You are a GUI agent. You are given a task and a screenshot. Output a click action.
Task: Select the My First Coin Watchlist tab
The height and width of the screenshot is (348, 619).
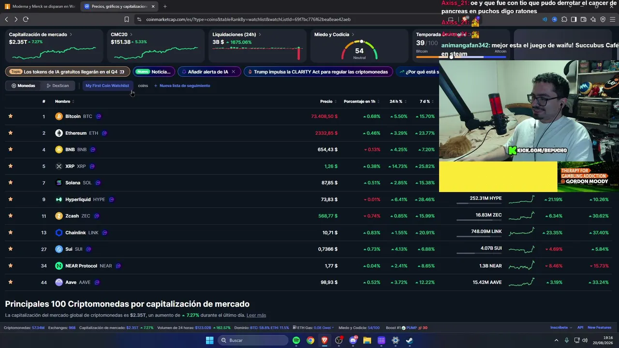point(107,86)
